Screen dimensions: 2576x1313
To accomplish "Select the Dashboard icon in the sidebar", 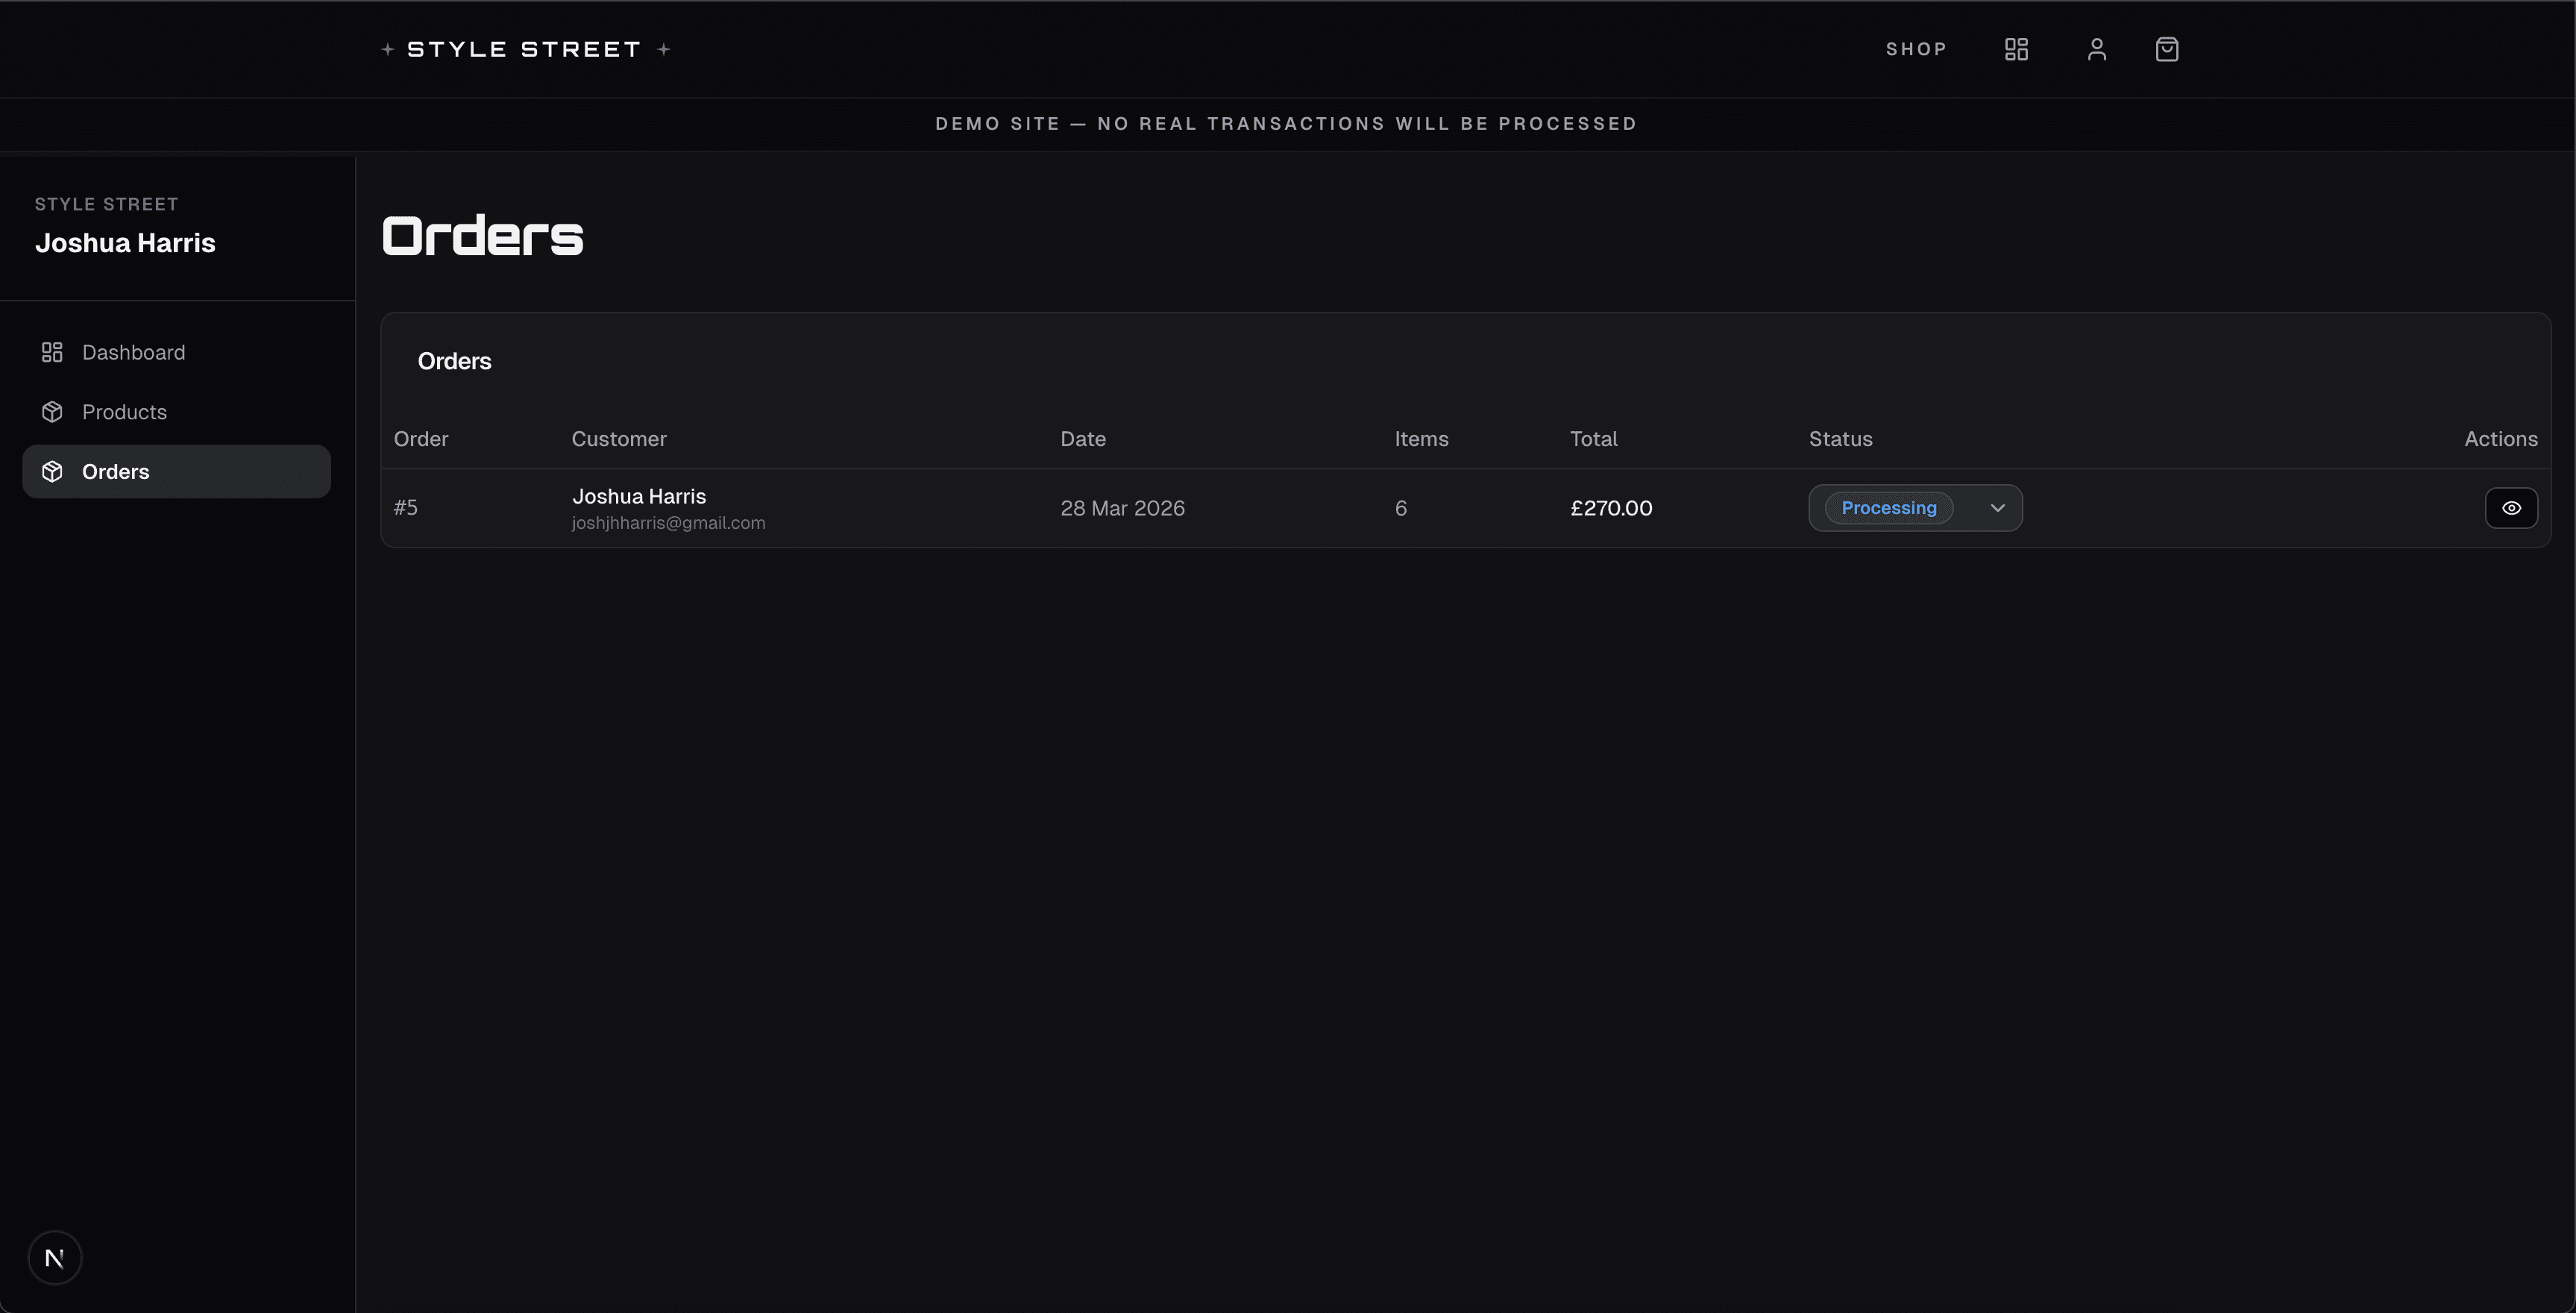I will (52, 352).
